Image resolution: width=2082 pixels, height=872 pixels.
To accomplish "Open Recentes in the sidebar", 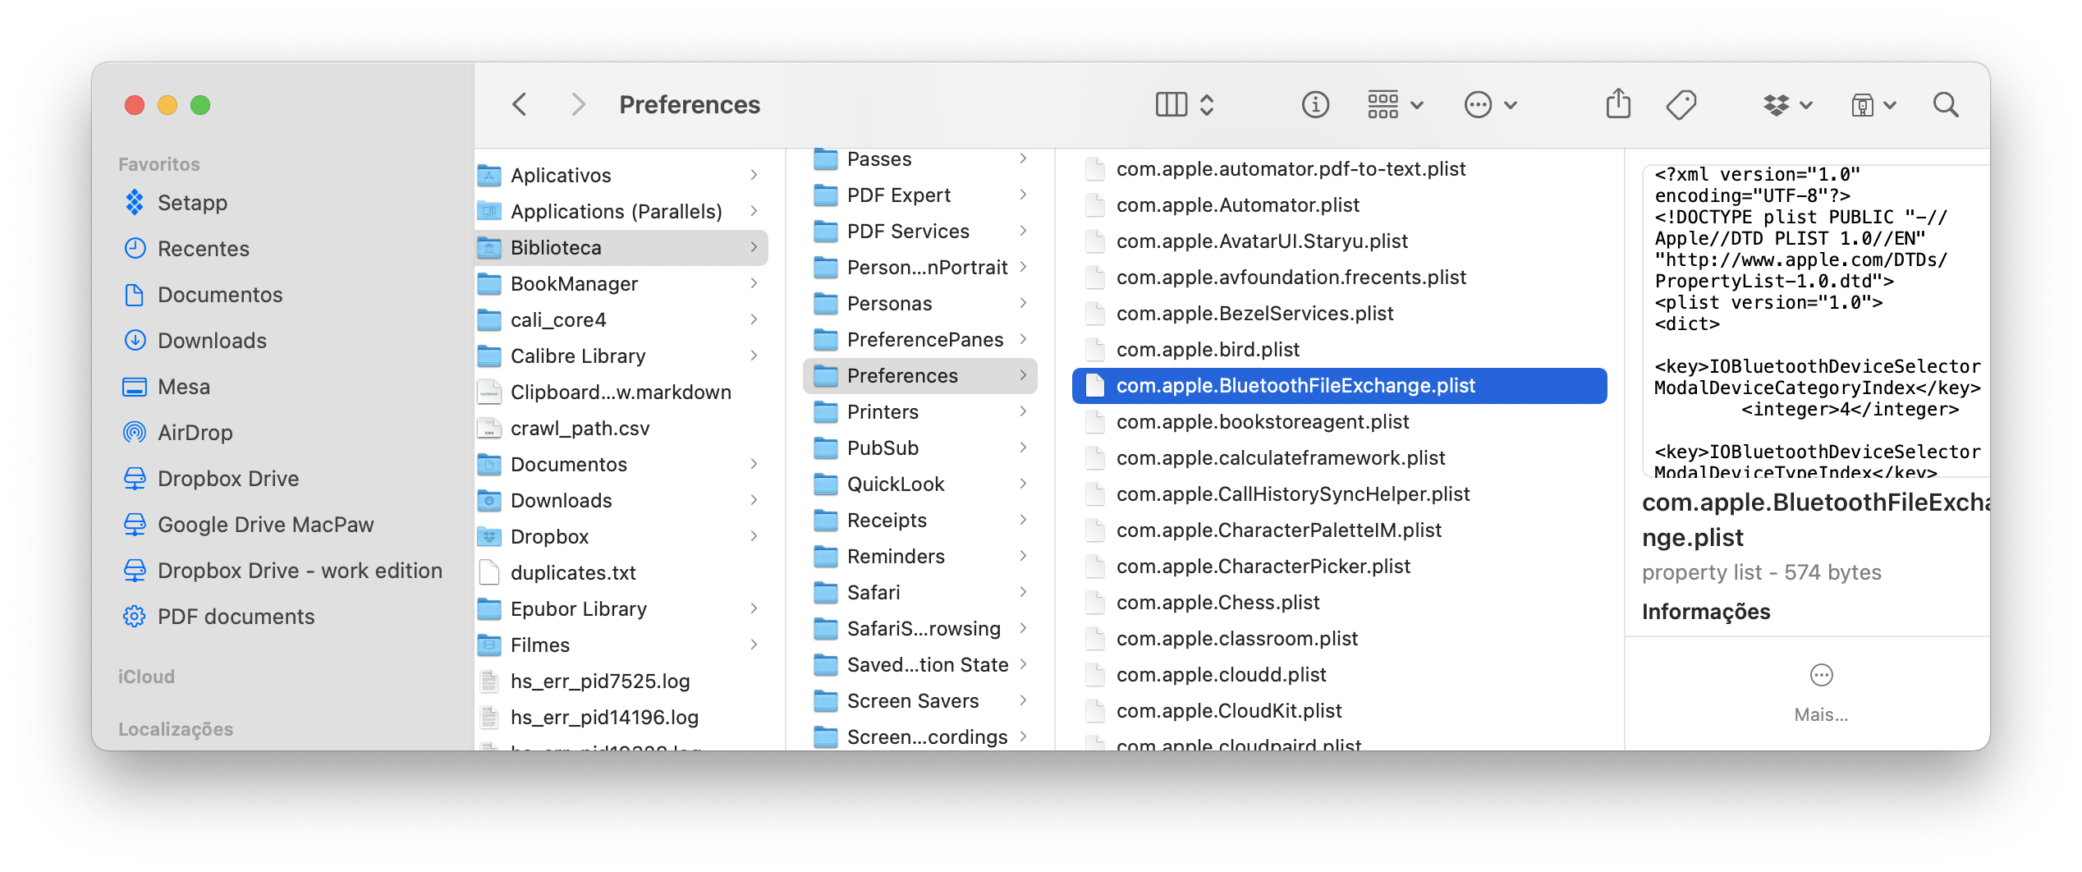I will coord(203,249).
